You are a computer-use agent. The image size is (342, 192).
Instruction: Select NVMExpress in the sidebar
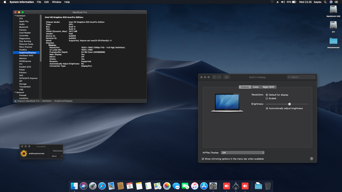point(25,61)
